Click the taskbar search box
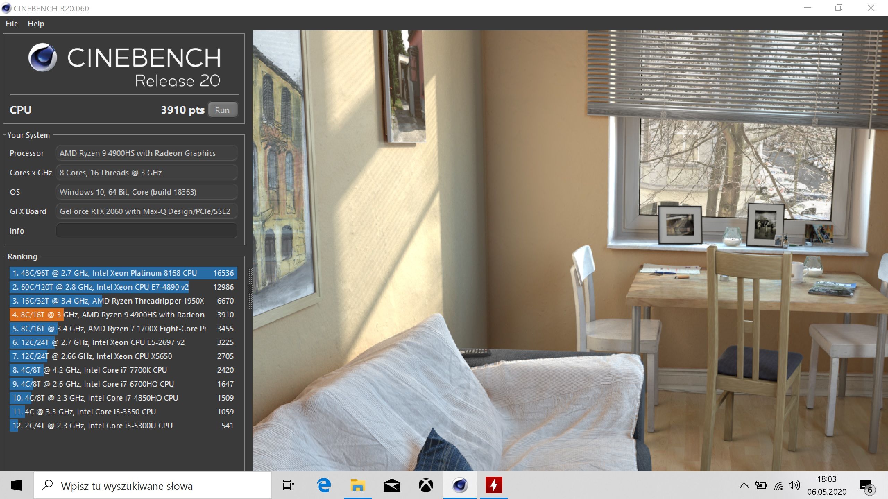The image size is (888, 499). click(153, 485)
